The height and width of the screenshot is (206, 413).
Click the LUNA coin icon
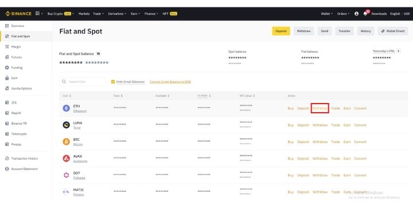(67, 125)
